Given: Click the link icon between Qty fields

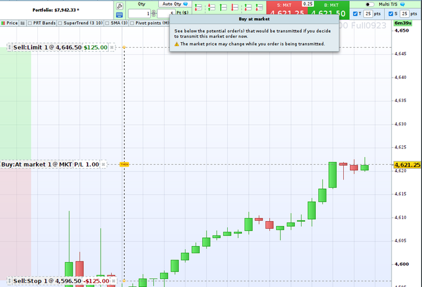Looking at the screenshot, I should tap(154, 13).
